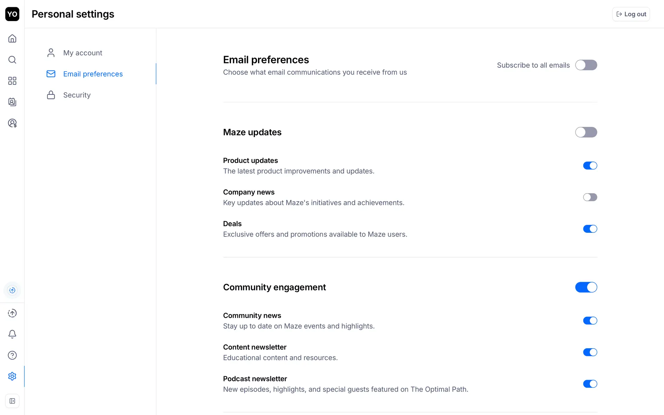Click the YO workspace logo

(12, 14)
